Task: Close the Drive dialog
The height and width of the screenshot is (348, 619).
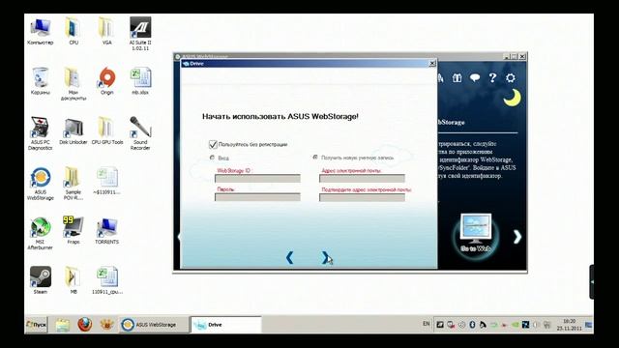Action: pos(432,63)
